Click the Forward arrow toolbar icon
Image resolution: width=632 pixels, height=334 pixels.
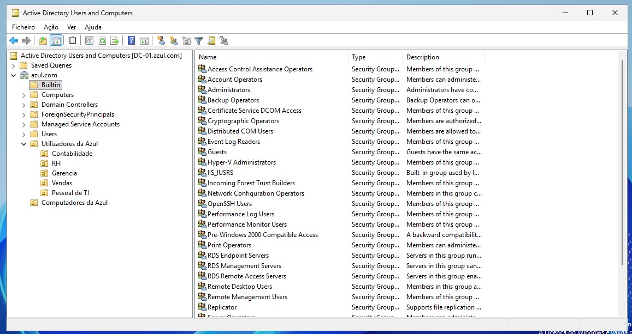(x=26, y=41)
